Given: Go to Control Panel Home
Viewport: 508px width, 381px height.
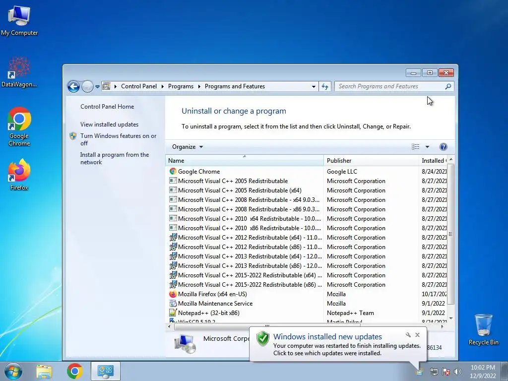Looking at the screenshot, I should 107,107.
